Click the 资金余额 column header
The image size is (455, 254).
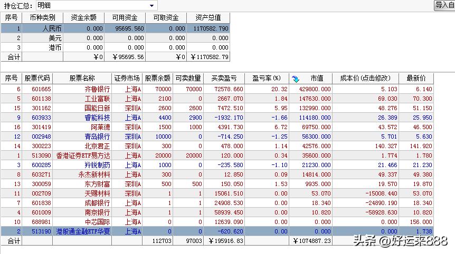83,18
